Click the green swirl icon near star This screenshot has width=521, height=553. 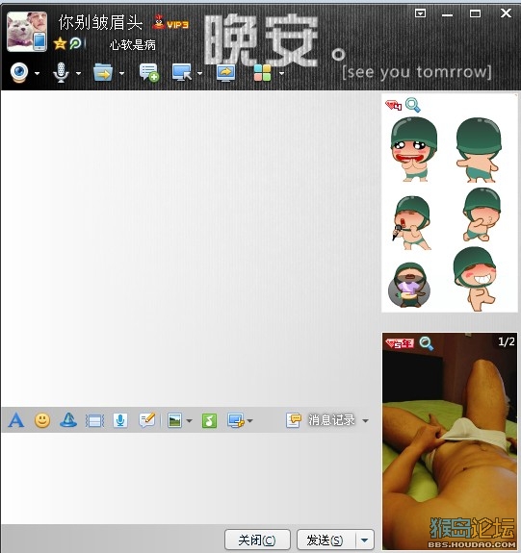coord(75,43)
